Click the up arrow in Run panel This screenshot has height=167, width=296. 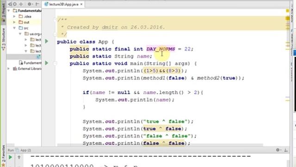pos(19,157)
